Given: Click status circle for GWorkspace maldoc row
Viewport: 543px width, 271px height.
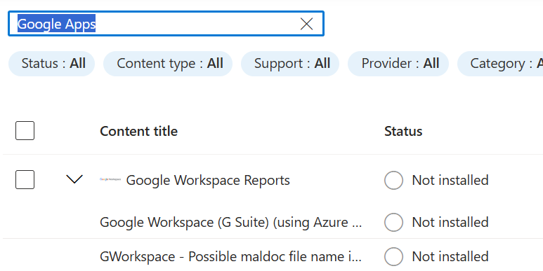Looking at the screenshot, I should click(393, 256).
